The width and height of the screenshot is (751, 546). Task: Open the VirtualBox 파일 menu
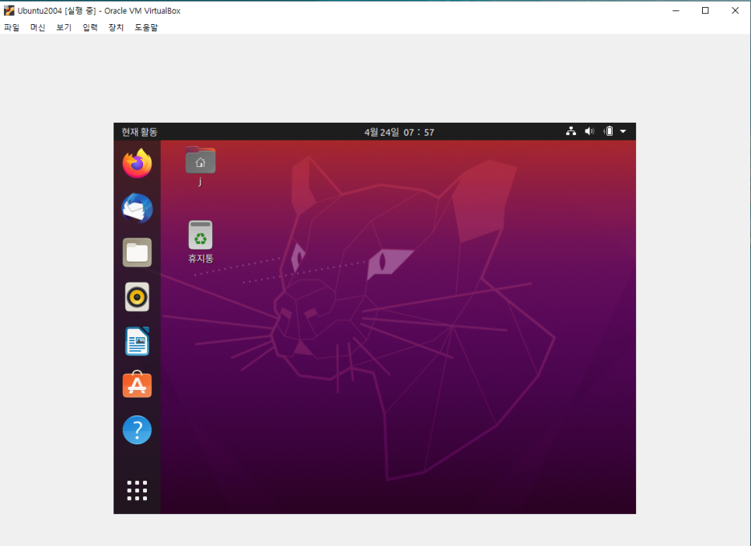click(12, 27)
